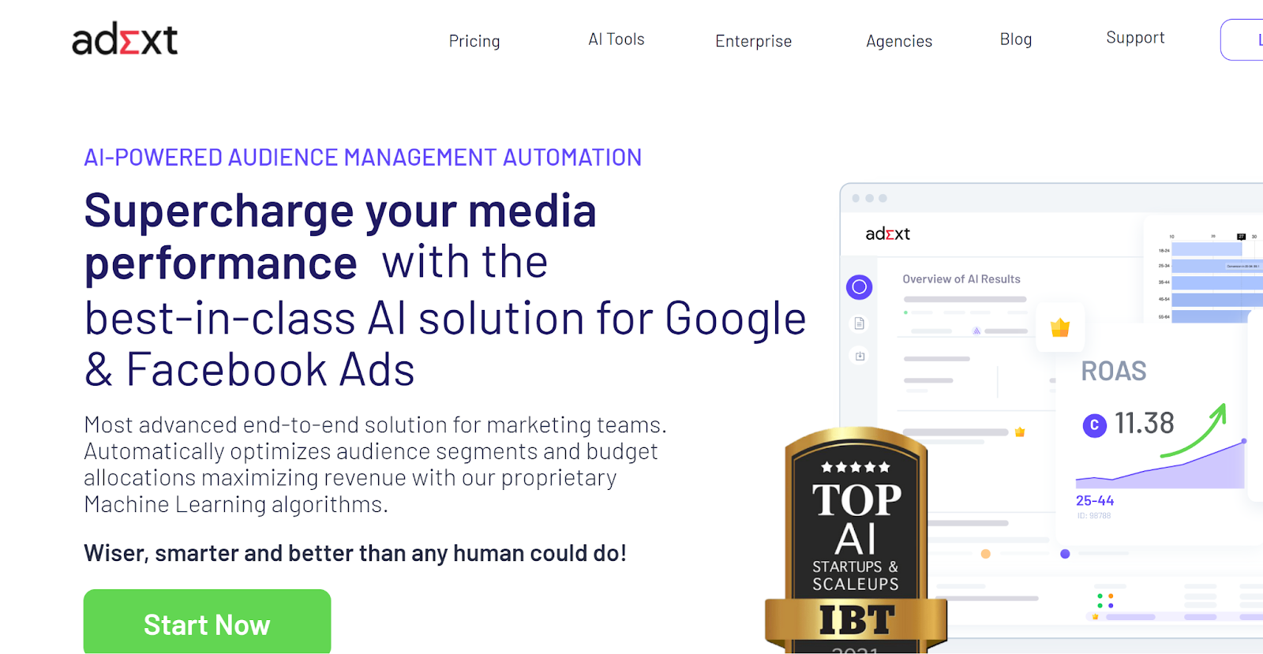Click the Overview of AI Results heading
The image size is (1263, 654).
[x=961, y=279]
